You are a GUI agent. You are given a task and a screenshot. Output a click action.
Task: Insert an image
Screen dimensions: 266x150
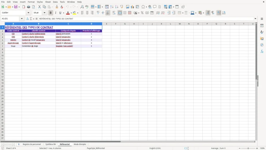pyautogui.click(x=128, y=7)
